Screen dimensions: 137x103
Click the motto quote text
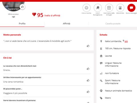point(37,41)
